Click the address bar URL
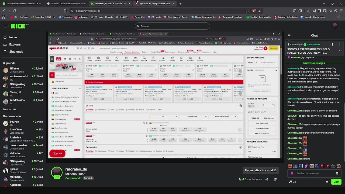Image resolution: width=345 pixels, height=194 pixels. tap(88, 11)
